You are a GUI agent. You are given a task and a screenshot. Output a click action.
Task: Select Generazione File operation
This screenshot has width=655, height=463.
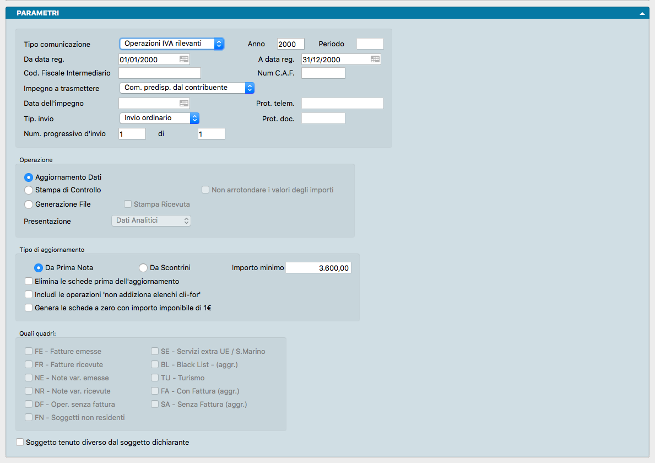[29, 204]
